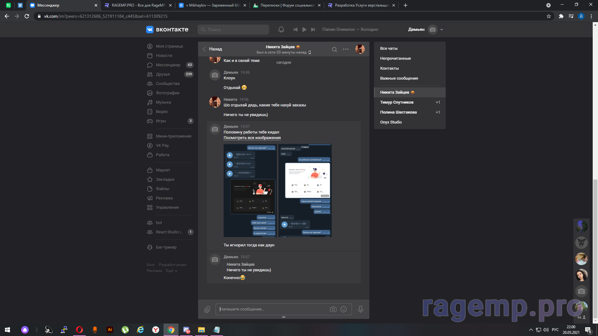
Task: Open Важные сообщения filter
Action: pyautogui.click(x=399, y=78)
